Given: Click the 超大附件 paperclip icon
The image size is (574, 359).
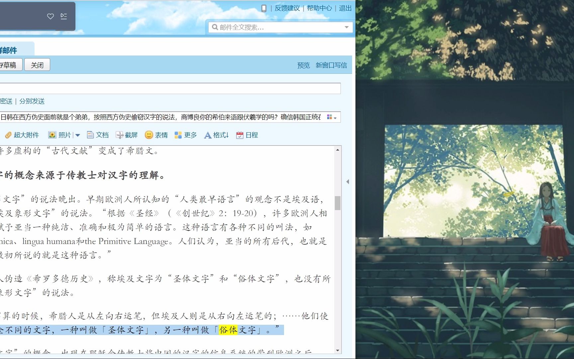Looking at the screenshot, I should tap(8, 135).
